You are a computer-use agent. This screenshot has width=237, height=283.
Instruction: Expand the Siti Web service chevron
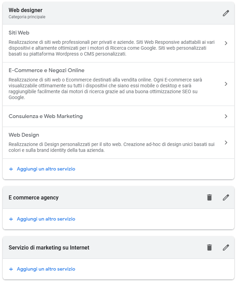click(226, 43)
